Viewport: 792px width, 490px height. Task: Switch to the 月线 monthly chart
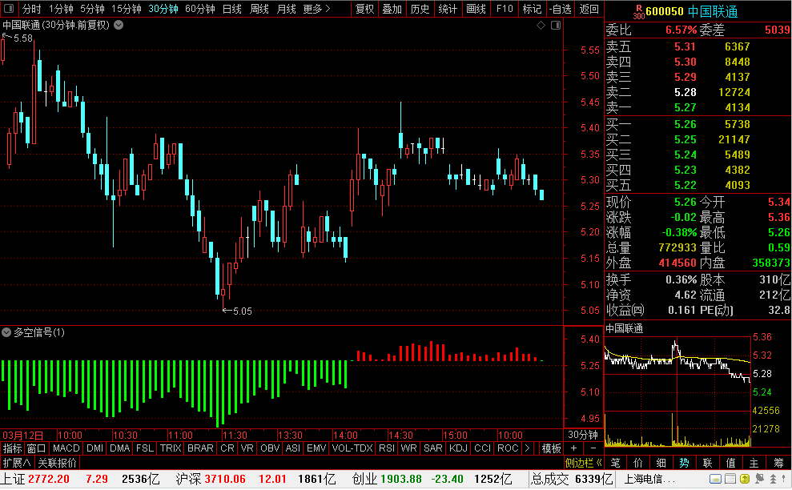point(287,9)
